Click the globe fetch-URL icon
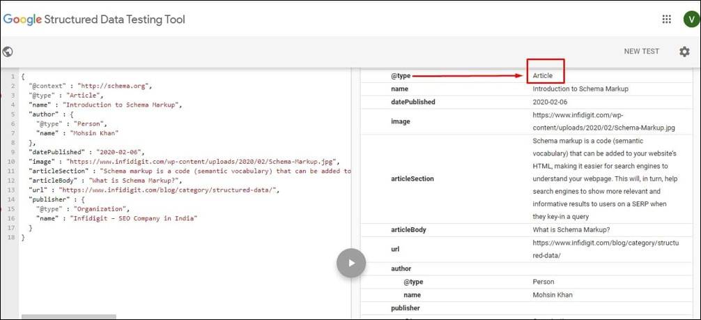The height and width of the screenshot is (320, 701). (8, 52)
